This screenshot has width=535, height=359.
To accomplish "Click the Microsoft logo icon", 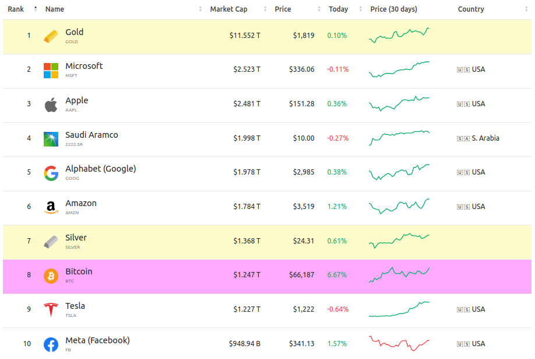I will 51,71.
